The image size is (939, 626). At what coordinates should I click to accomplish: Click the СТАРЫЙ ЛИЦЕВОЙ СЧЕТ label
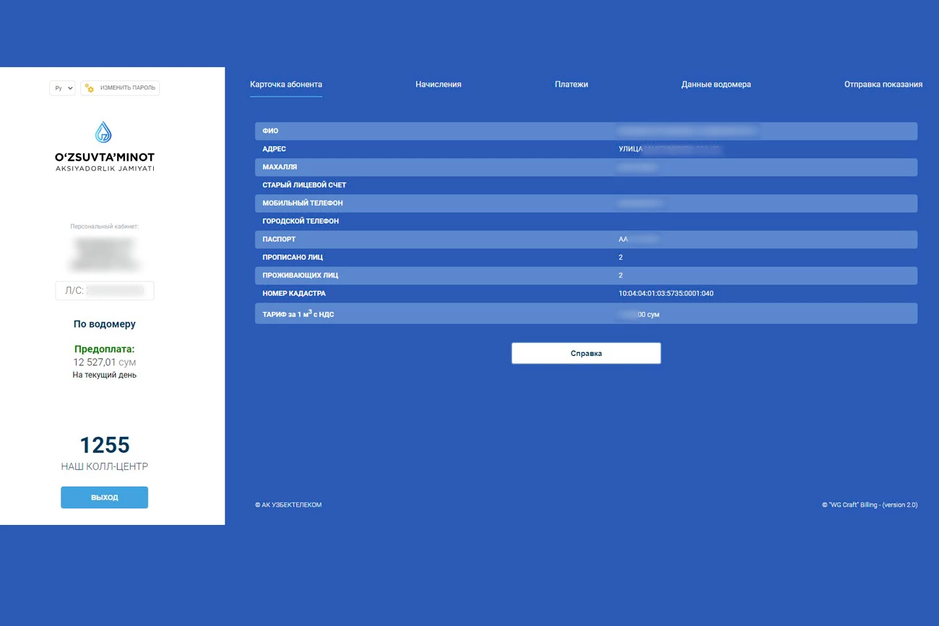pyautogui.click(x=304, y=185)
